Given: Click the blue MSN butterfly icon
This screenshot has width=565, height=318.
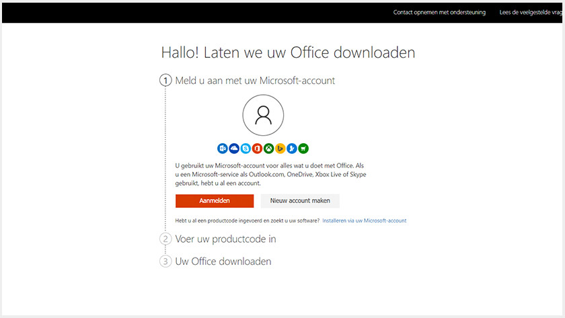Looking at the screenshot, I should click(292, 149).
